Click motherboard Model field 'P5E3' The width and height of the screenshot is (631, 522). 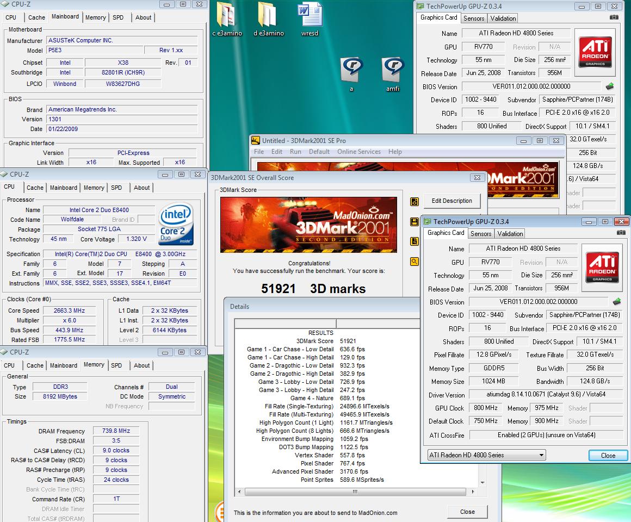pyautogui.click(x=95, y=50)
